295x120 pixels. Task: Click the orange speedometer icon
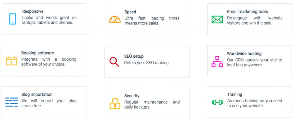coord(115,19)
